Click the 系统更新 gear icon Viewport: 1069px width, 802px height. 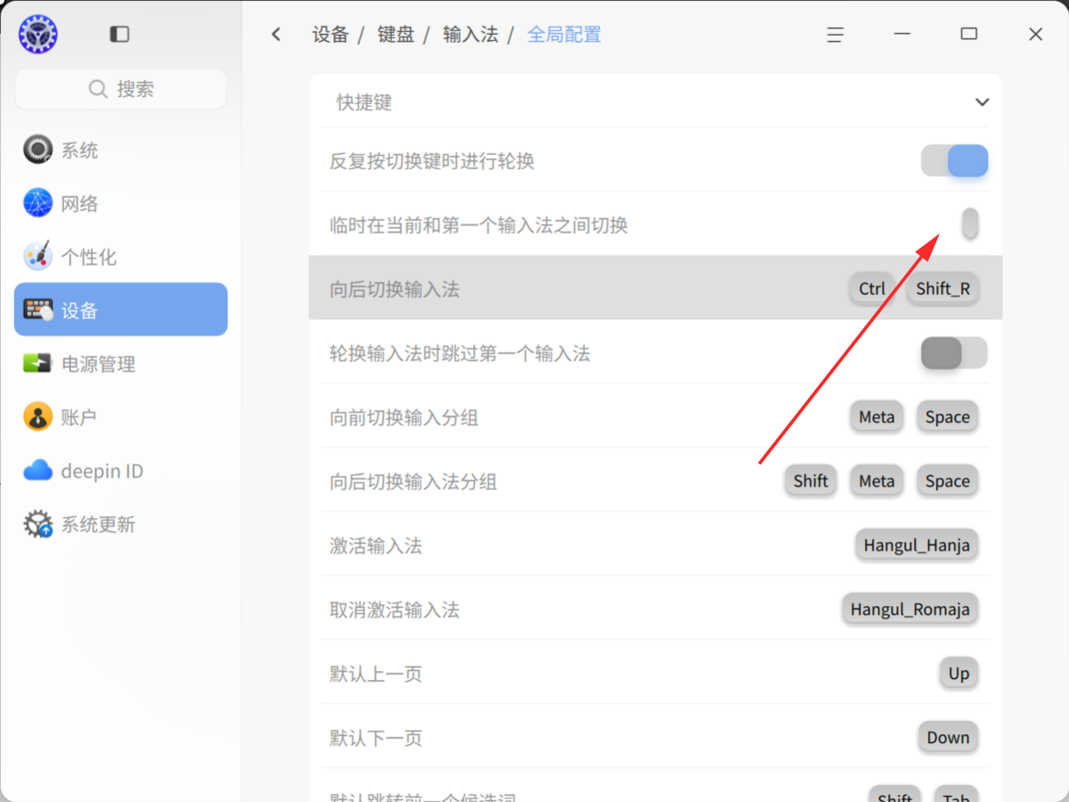point(38,524)
